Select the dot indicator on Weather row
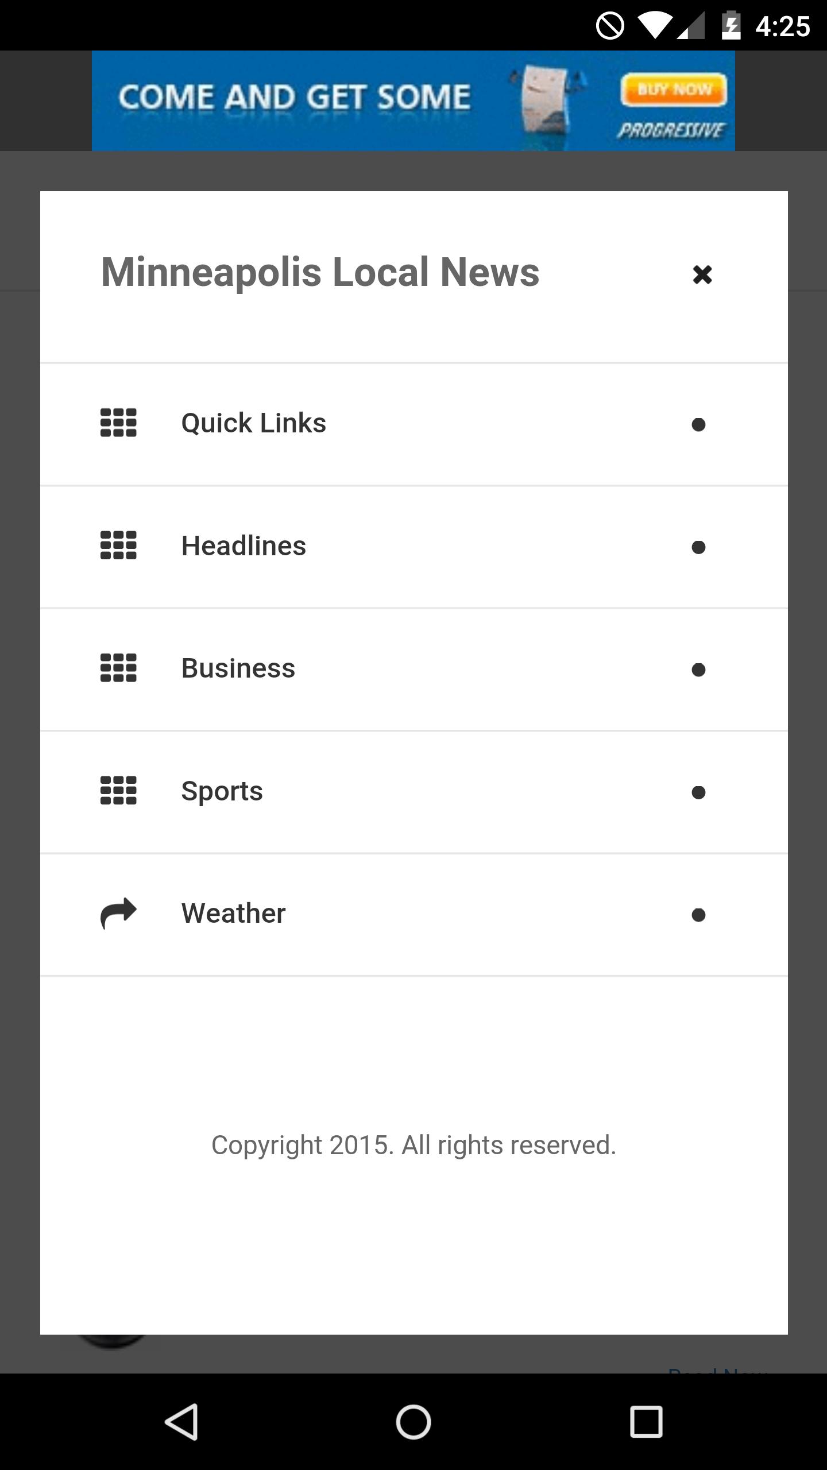The image size is (827, 1470). pyautogui.click(x=698, y=915)
